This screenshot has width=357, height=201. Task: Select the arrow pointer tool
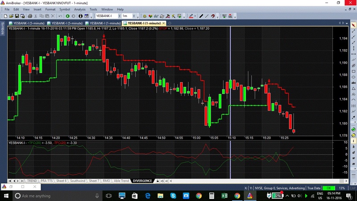353,25
